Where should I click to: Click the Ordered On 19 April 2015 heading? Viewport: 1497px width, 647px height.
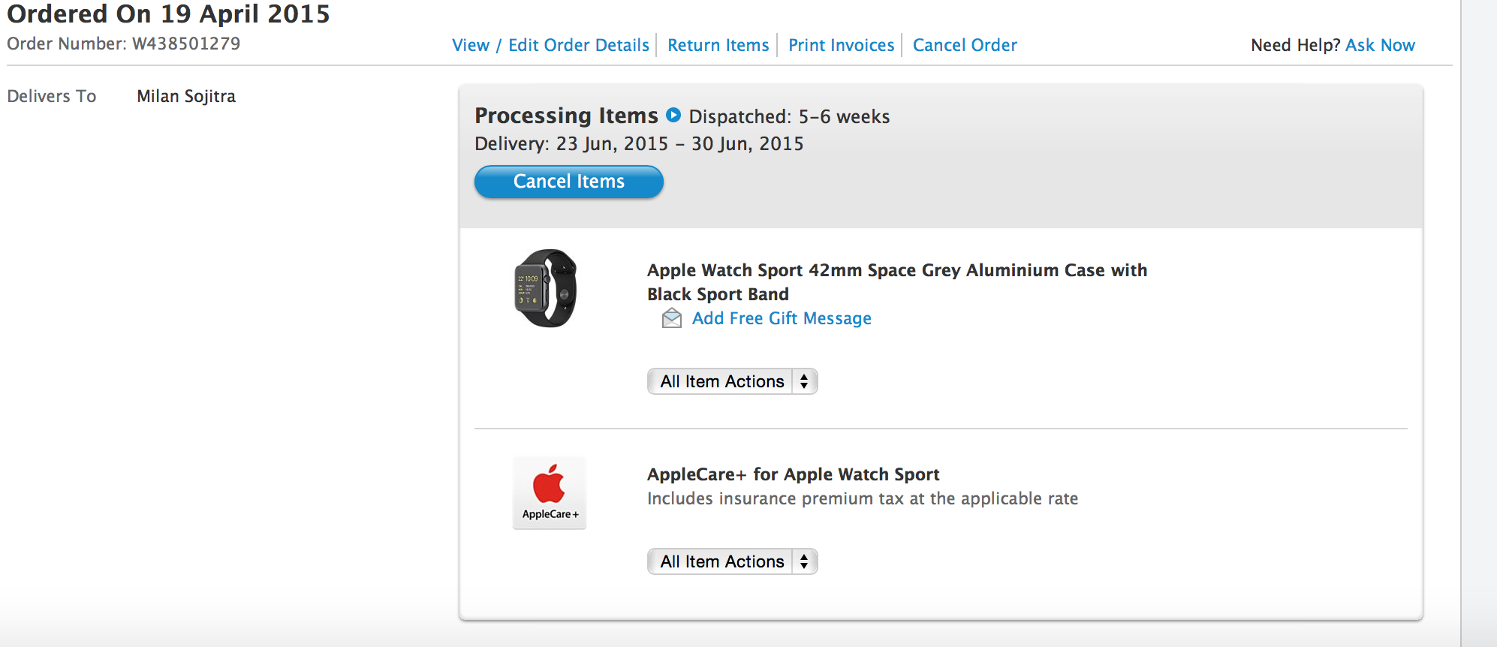click(x=168, y=14)
